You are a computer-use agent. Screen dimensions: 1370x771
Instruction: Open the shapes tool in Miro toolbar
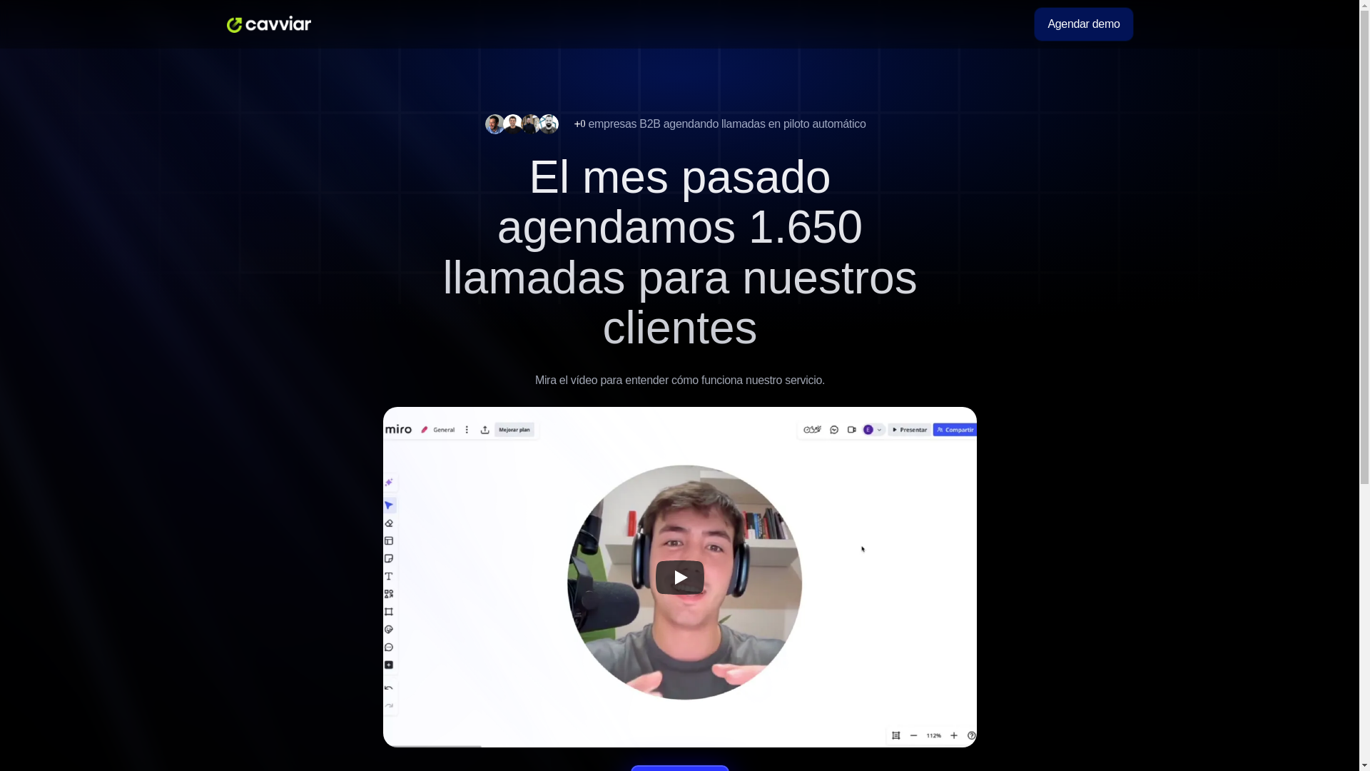point(389,594)
